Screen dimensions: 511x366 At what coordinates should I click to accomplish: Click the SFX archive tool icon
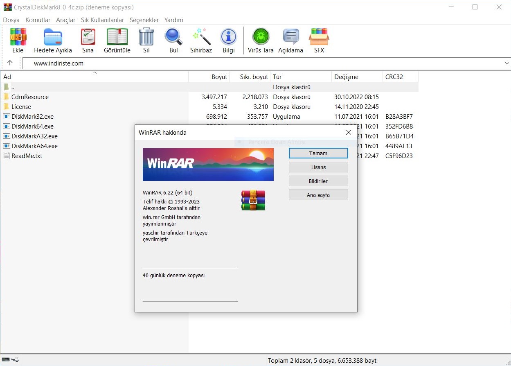pos(319,37)
